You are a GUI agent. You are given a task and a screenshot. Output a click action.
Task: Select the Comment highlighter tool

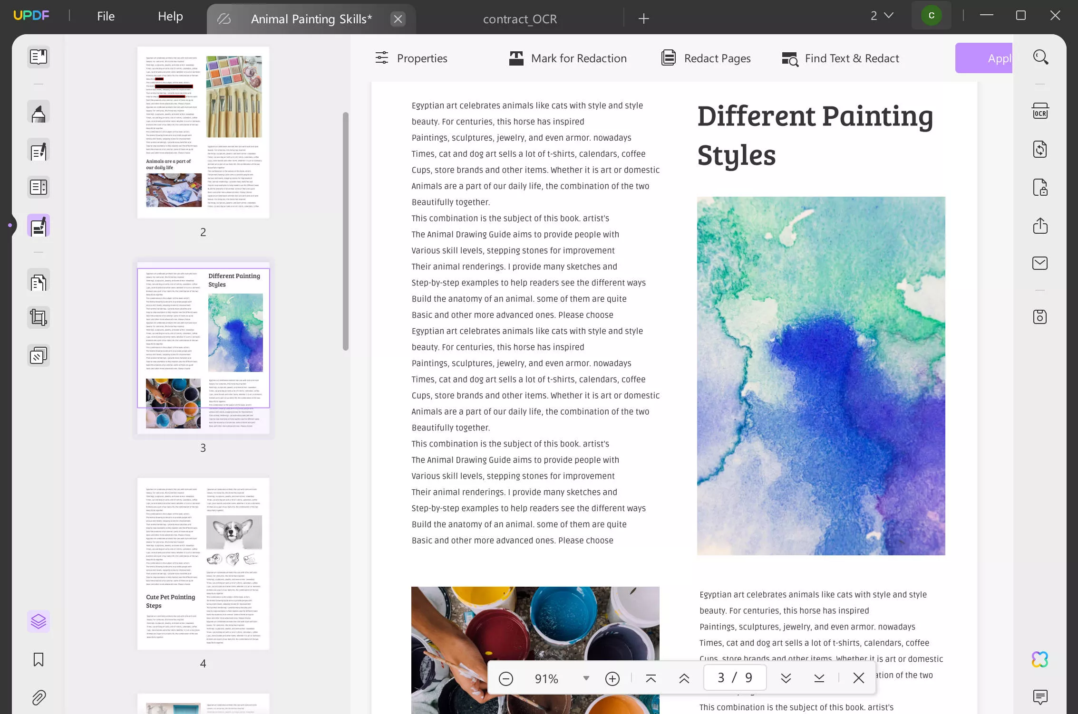tap(39, 113)
